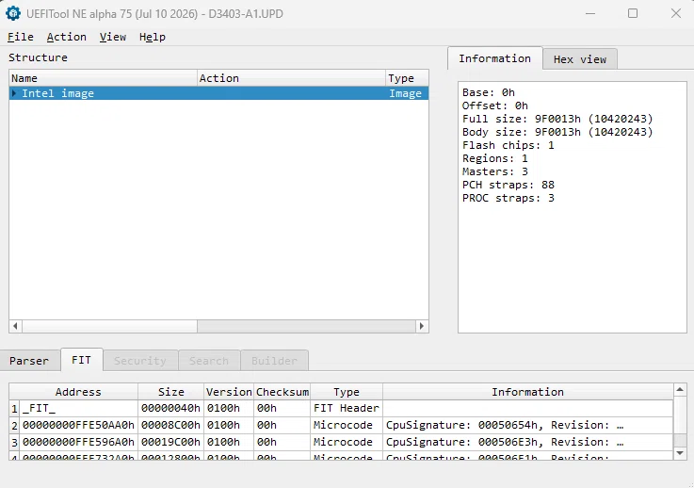Click CpuSignature 000506E3h information cell

click(x=527, y=442)
